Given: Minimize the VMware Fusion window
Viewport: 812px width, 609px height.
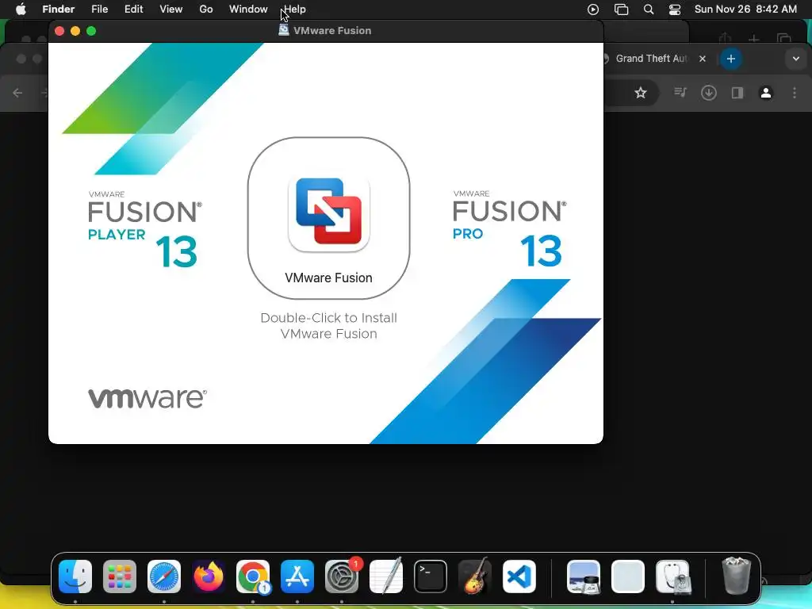Looking at the screenshot, I should click(x=75, y=31).
